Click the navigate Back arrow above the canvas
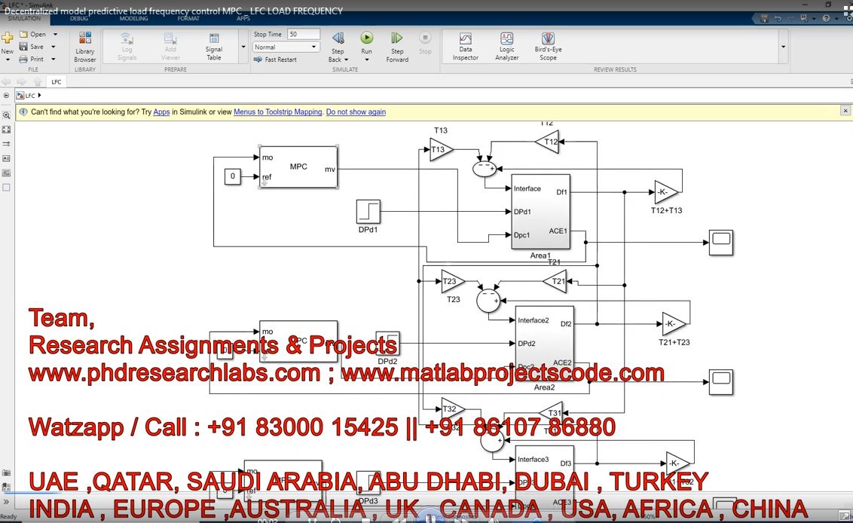Viewport: 853px width, 523px height. 7,81
